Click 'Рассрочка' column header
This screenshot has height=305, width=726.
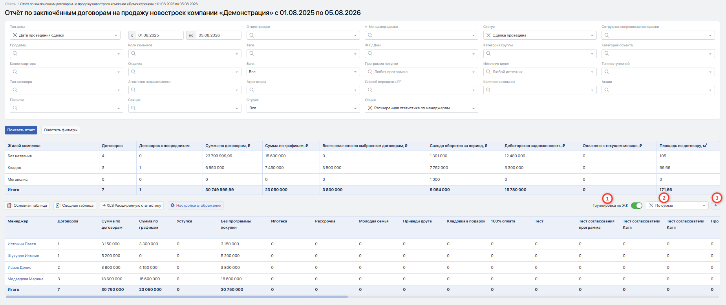click(325, 221)
